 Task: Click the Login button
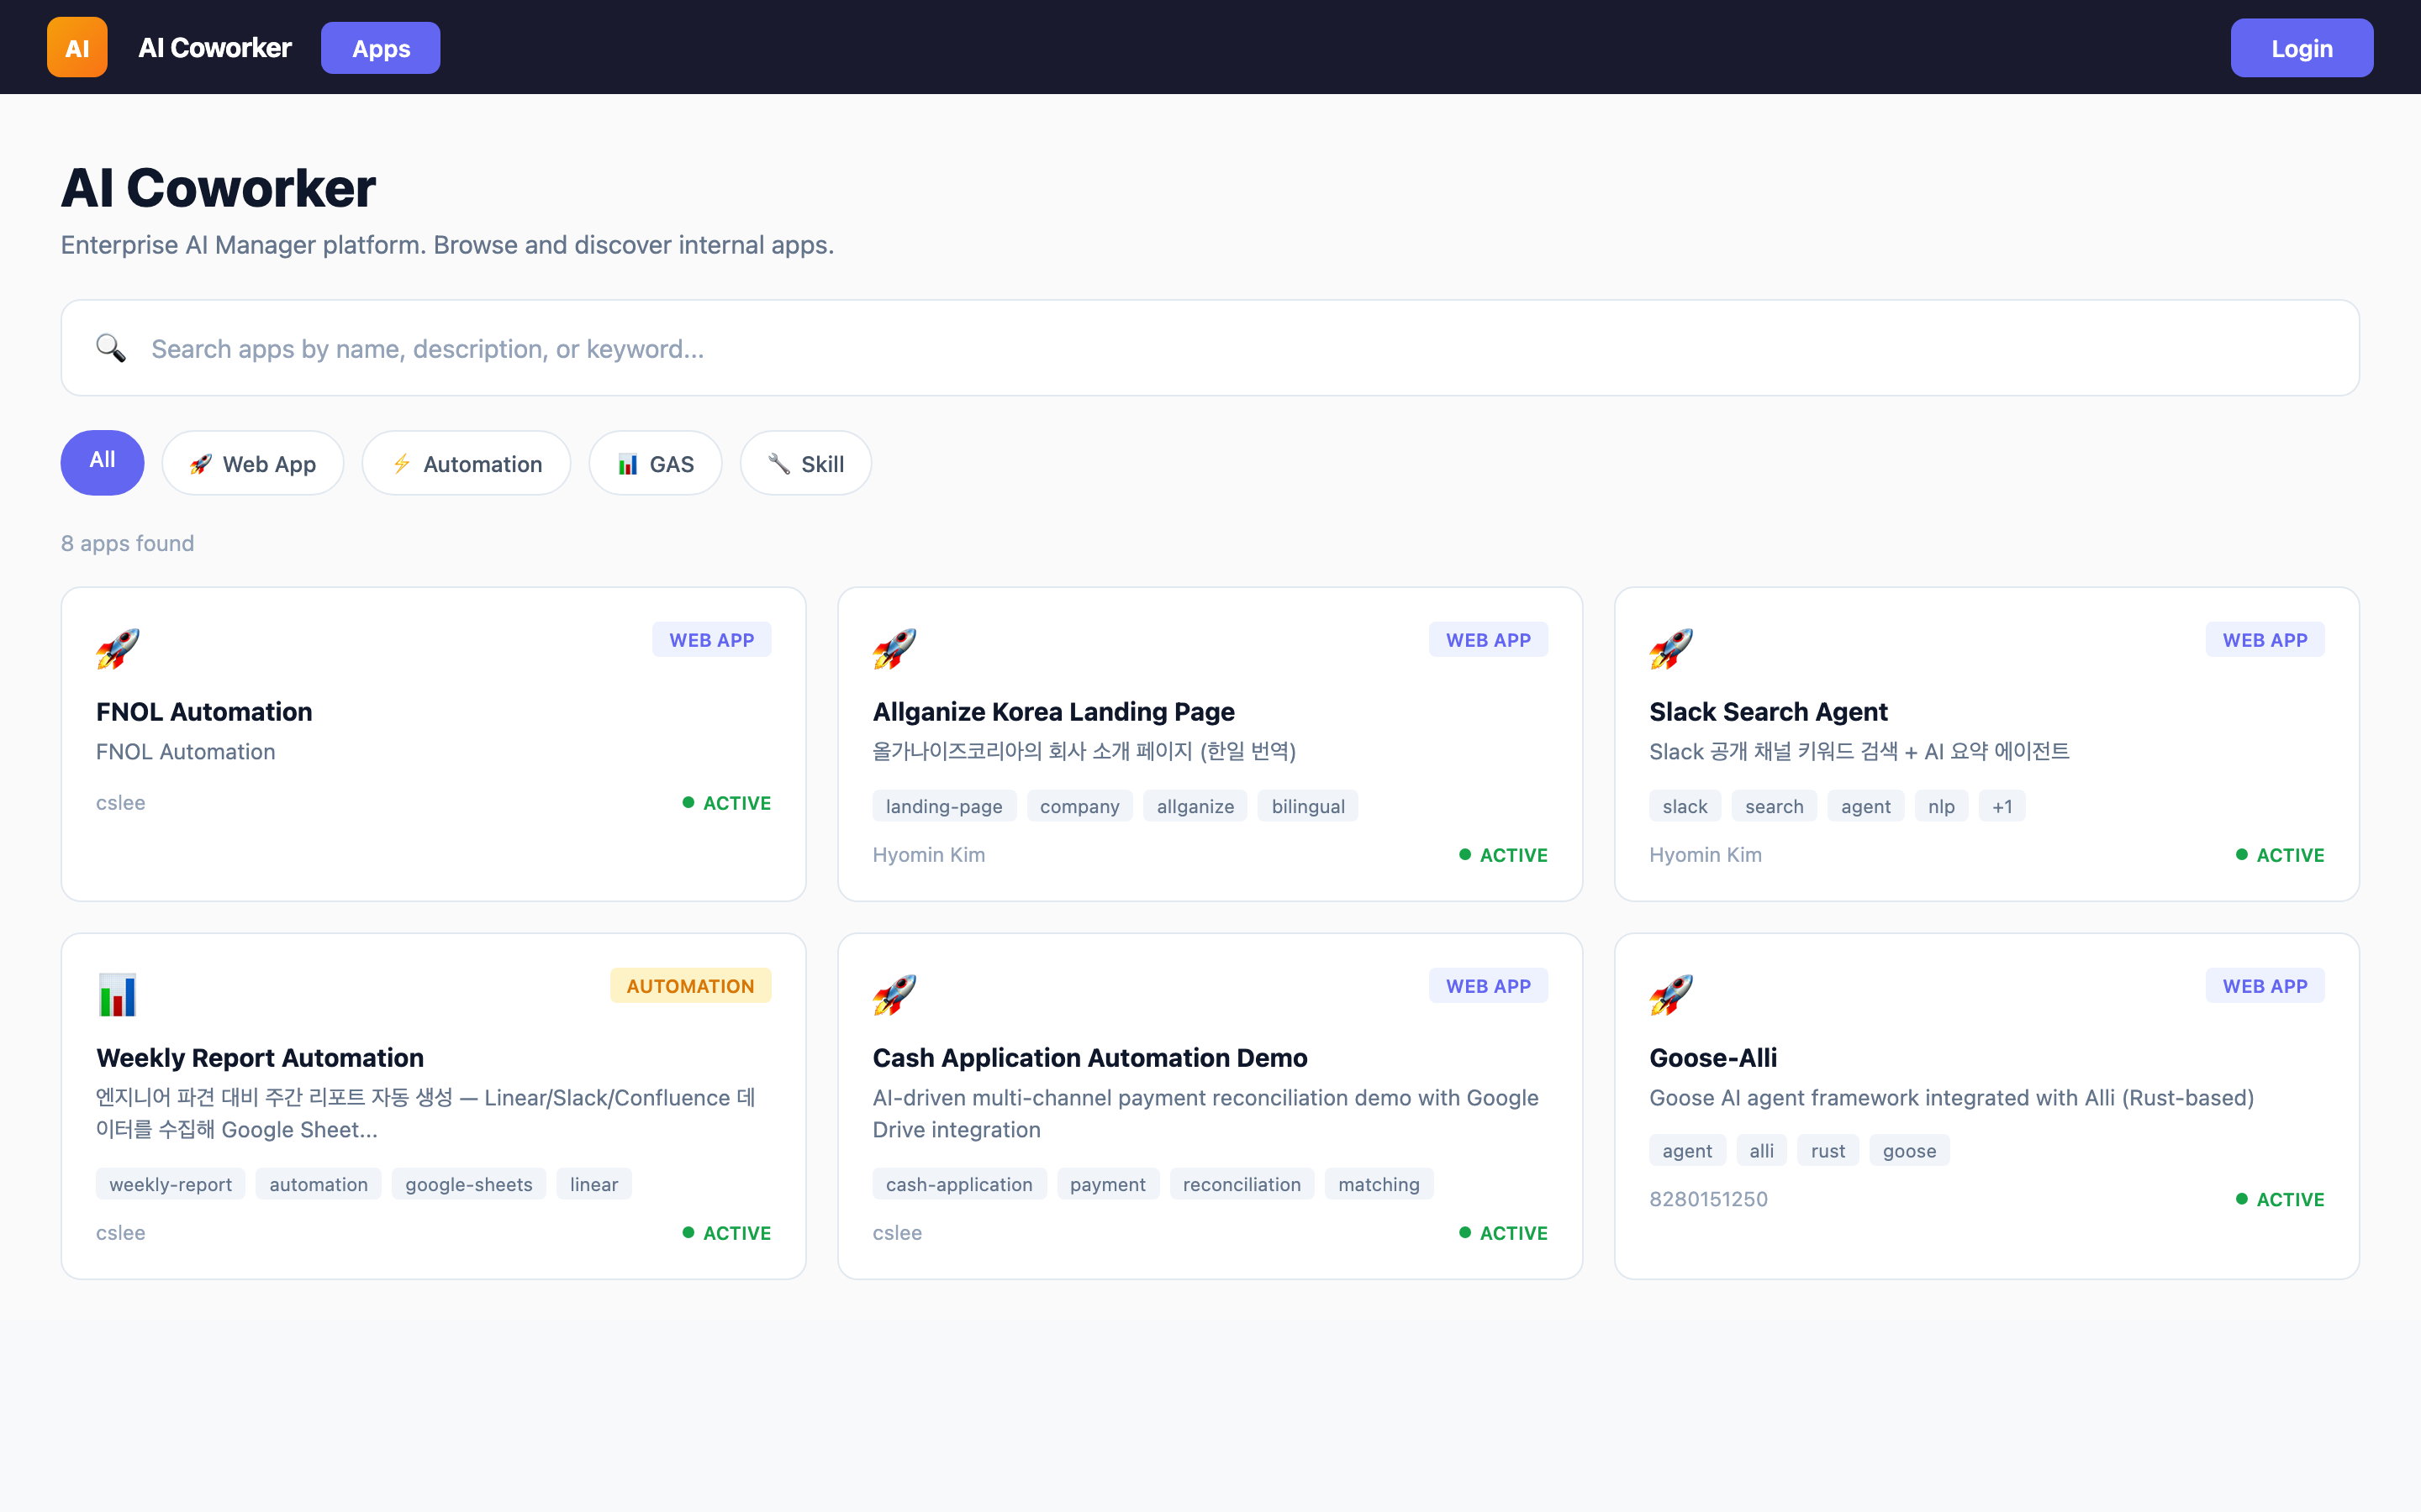(x=2301, y=47)
